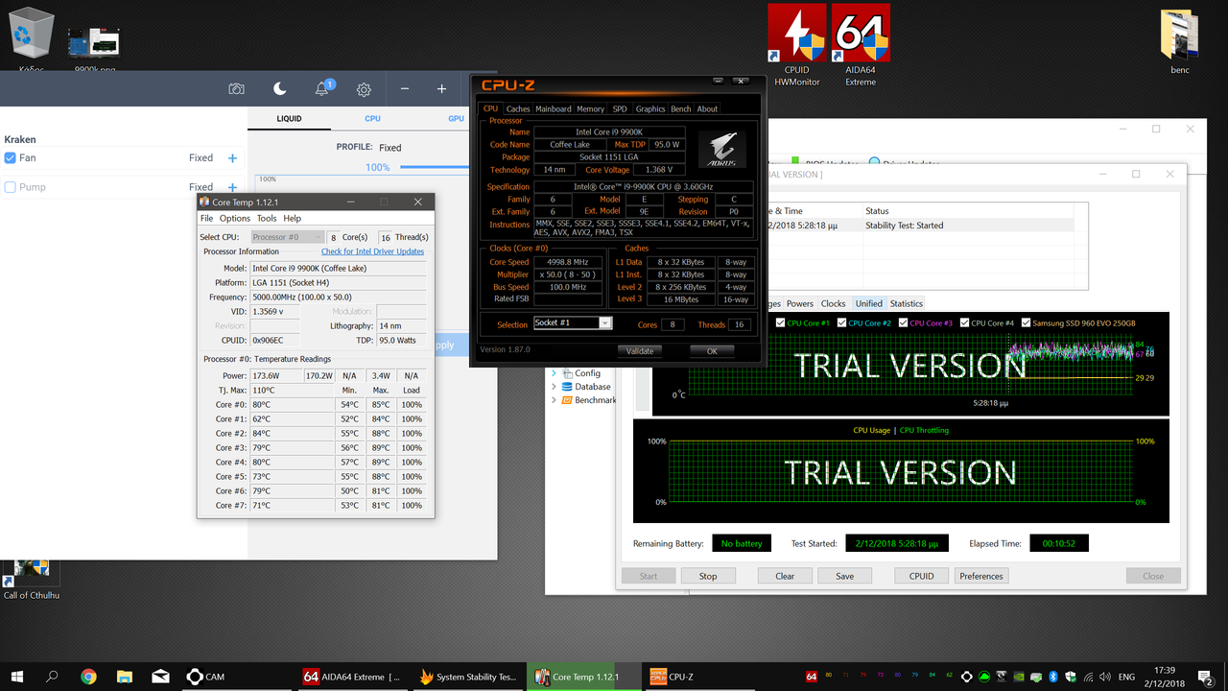The height and width of the screenshot is (691, 1228).
Task: Click Clear button in Stability Test
Action: pos(785,576)
